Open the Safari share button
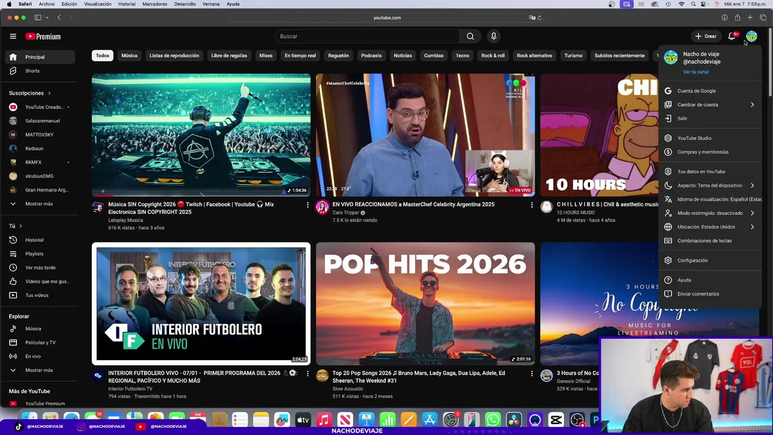 pos(737,18)
